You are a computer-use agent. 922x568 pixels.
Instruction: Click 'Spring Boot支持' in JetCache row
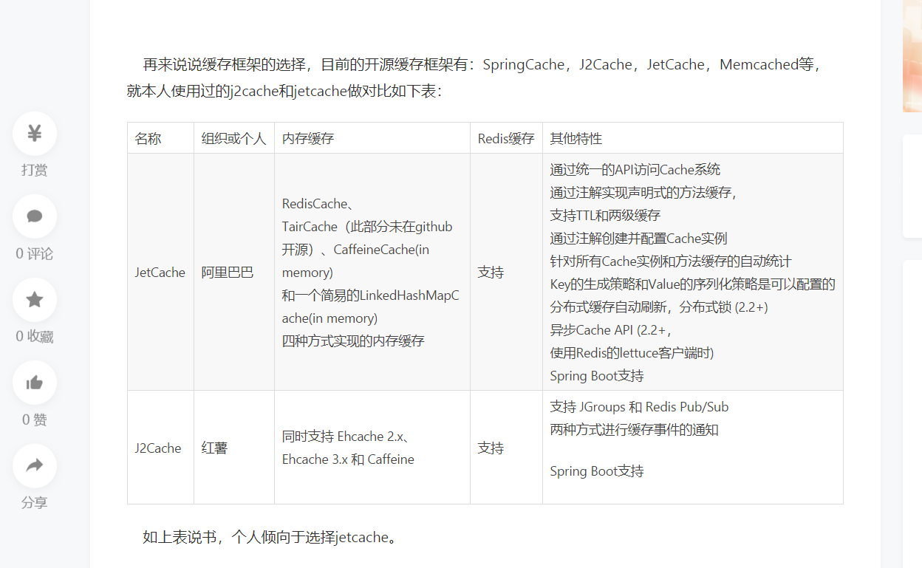coord(597,376)
